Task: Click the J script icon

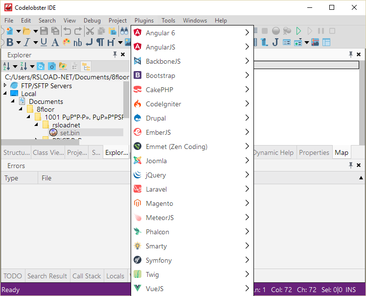Action: (x=275, y=43)
